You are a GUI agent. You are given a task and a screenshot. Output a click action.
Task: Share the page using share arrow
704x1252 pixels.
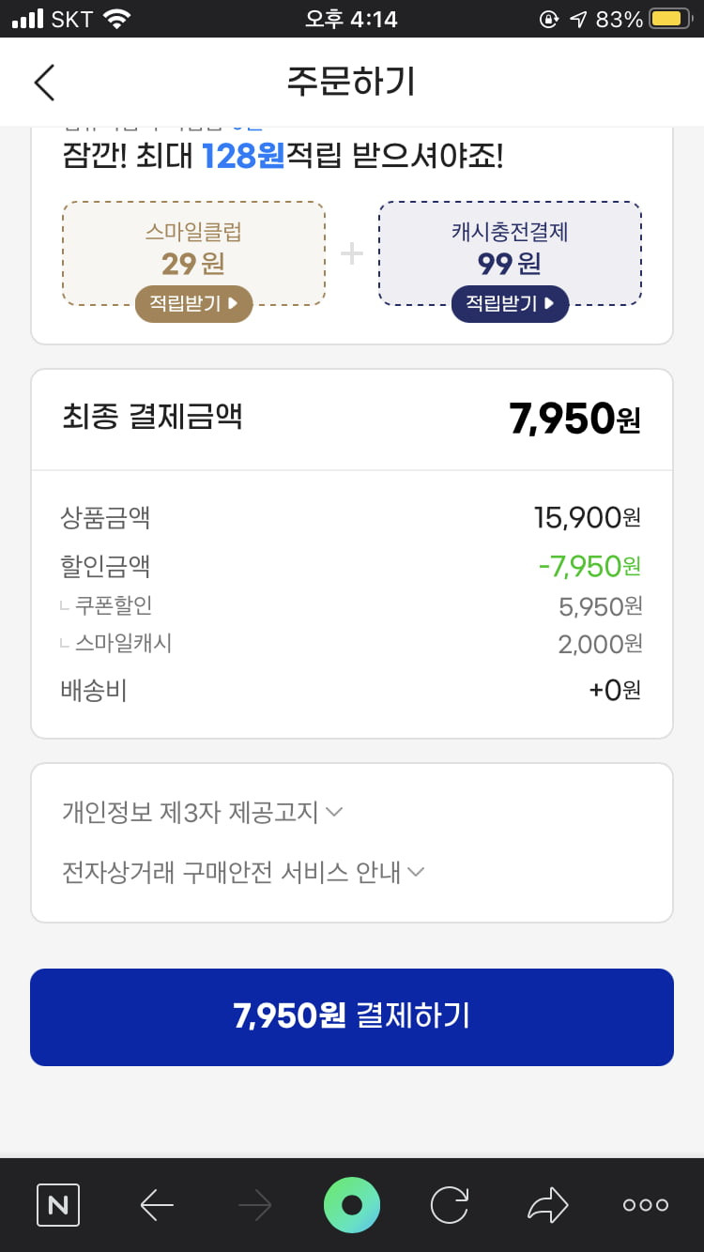pyautogui.click(x=548, y=1204)
